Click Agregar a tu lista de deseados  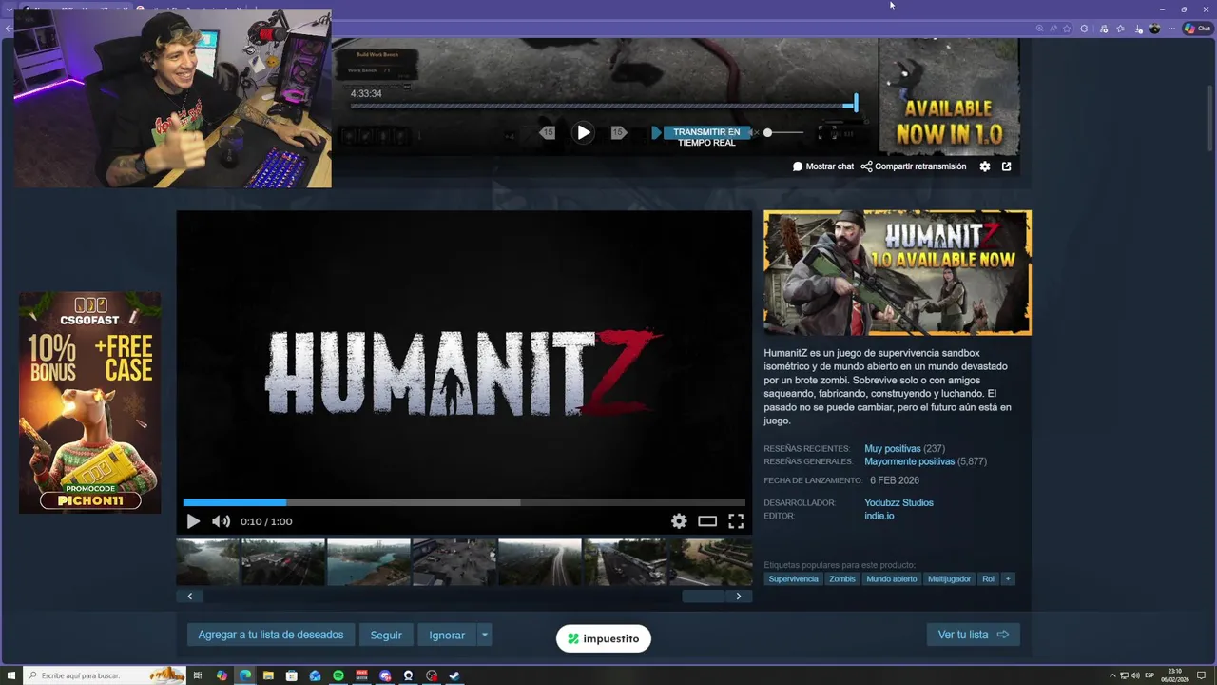(271, 635)
